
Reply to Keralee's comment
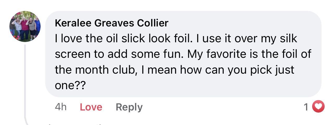(129, 107)
